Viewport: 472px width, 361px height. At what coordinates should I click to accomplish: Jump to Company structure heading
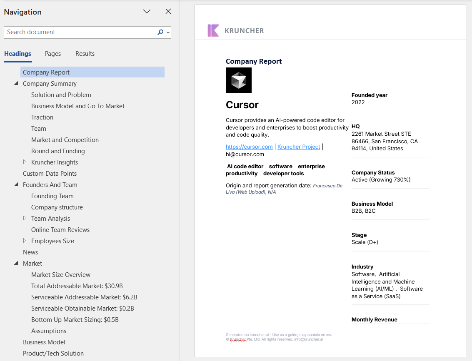coord(57,207)
